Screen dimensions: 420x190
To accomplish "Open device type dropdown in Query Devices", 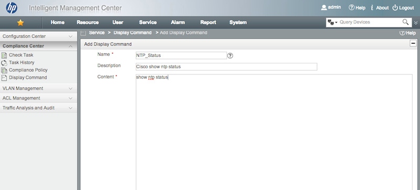I will 332,23.
